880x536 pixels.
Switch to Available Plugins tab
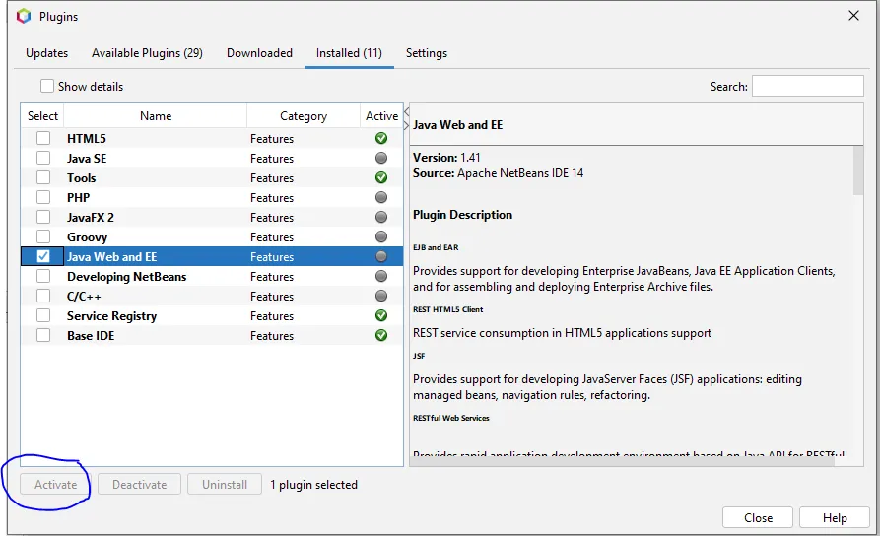click(x=147, y=53)
